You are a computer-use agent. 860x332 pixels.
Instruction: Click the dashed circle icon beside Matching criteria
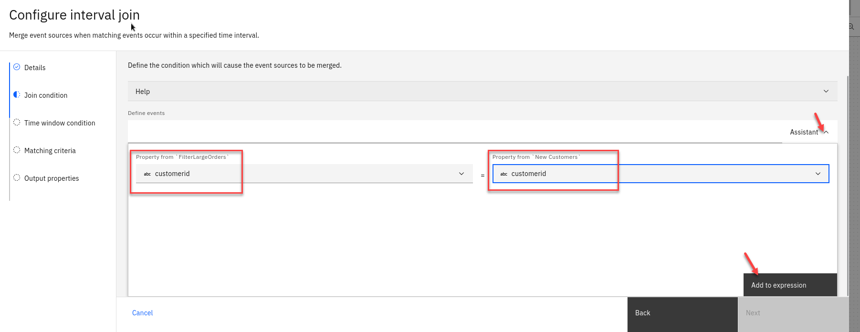click(17, 150)
